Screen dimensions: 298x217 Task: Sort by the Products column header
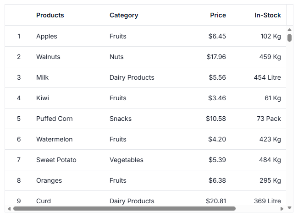pos(50,15)
